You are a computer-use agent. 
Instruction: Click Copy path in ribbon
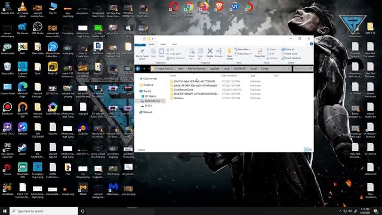pos(174,54)
